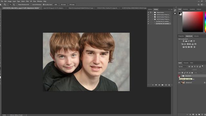The height and width of the screenshot is (116, 206).
Task: Expand the first Just Play Me action
Action: (x=154, y=22)
